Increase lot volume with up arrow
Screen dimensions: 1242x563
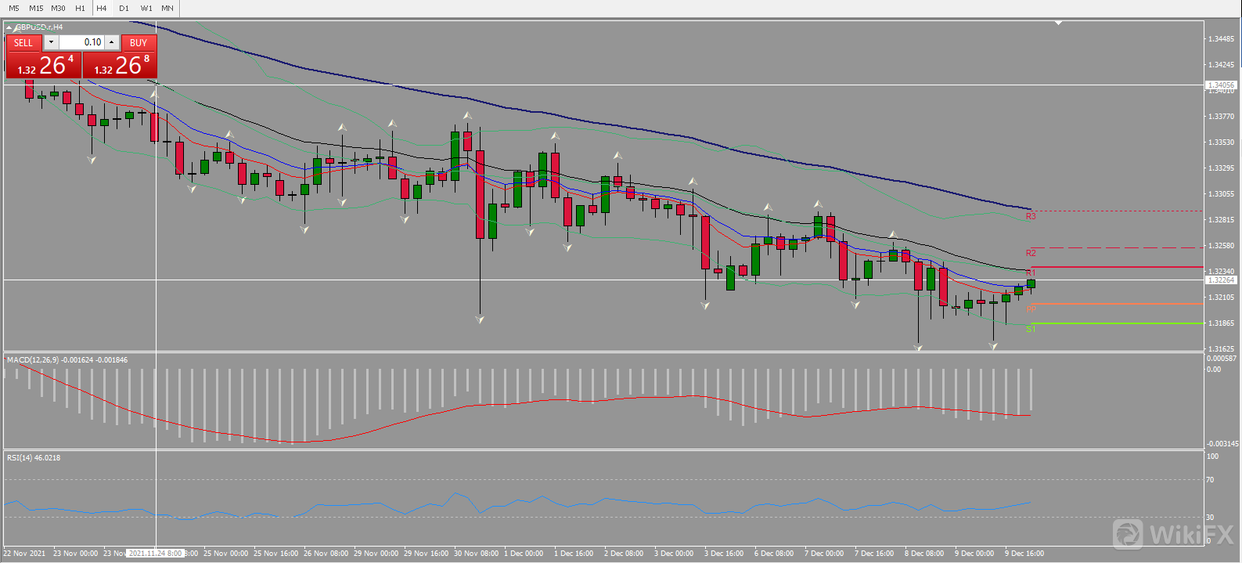click(112, 42)
